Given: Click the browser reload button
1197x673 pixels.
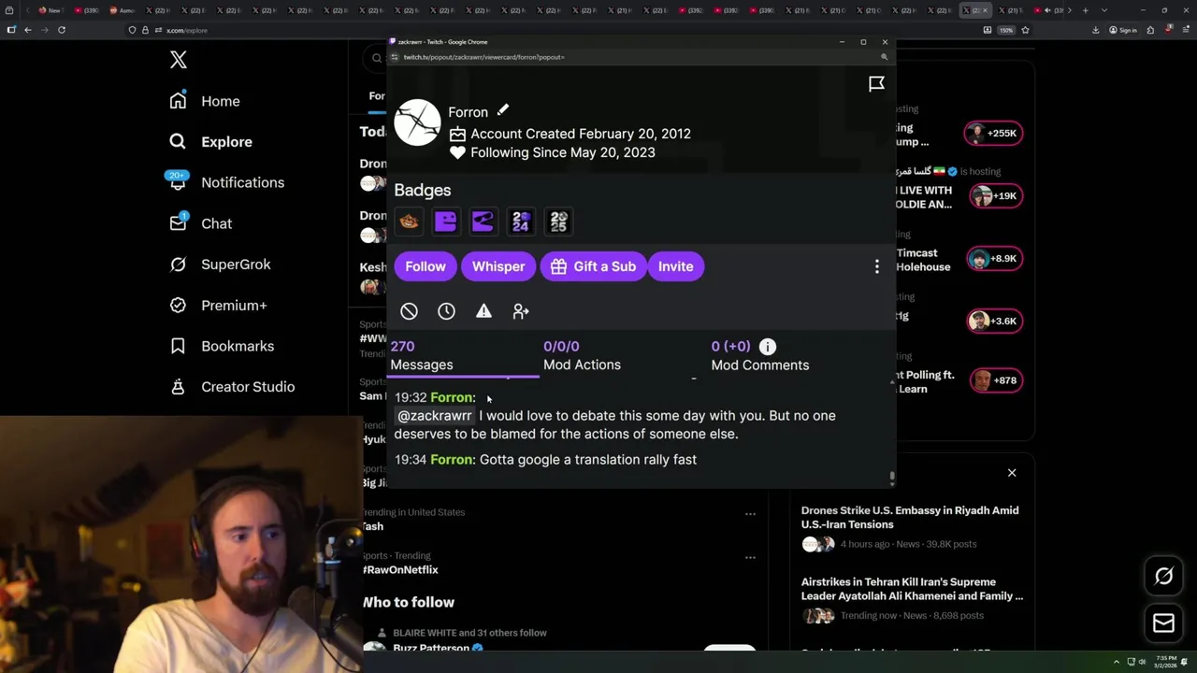Looking at the screenshot, I should point(62,30).
